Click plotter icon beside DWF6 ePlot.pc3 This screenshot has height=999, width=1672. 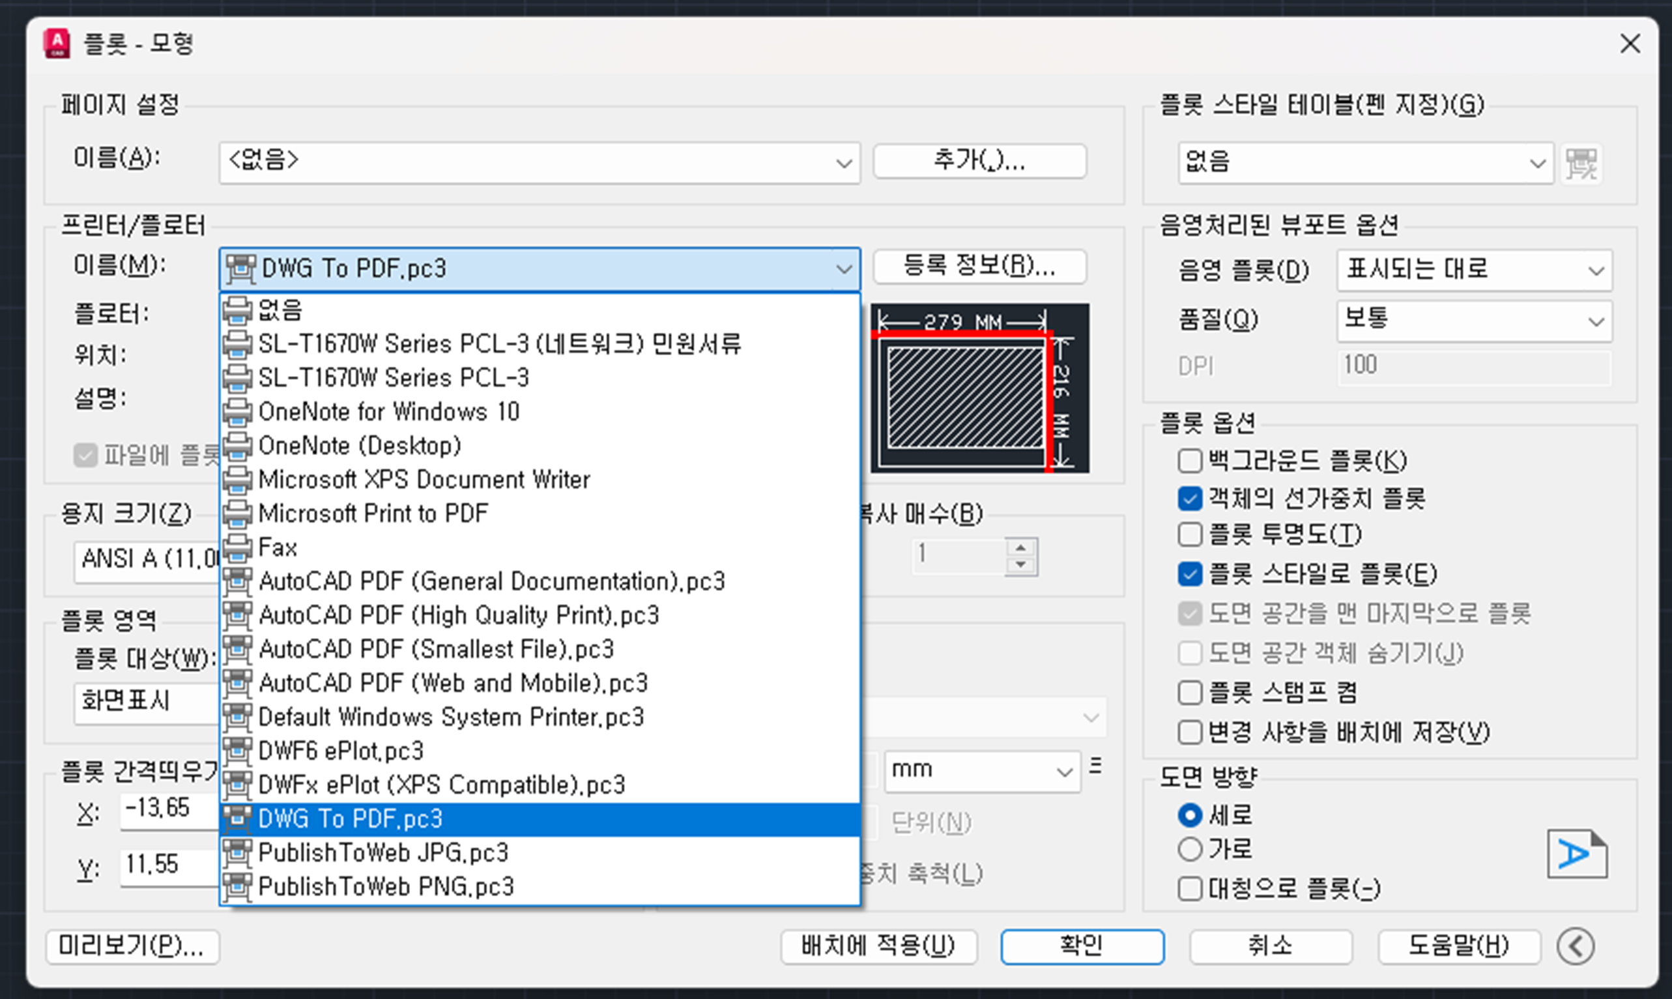pyautogui.click(x=238, y=751)
